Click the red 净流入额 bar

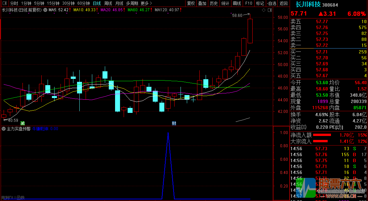[322, 135]
